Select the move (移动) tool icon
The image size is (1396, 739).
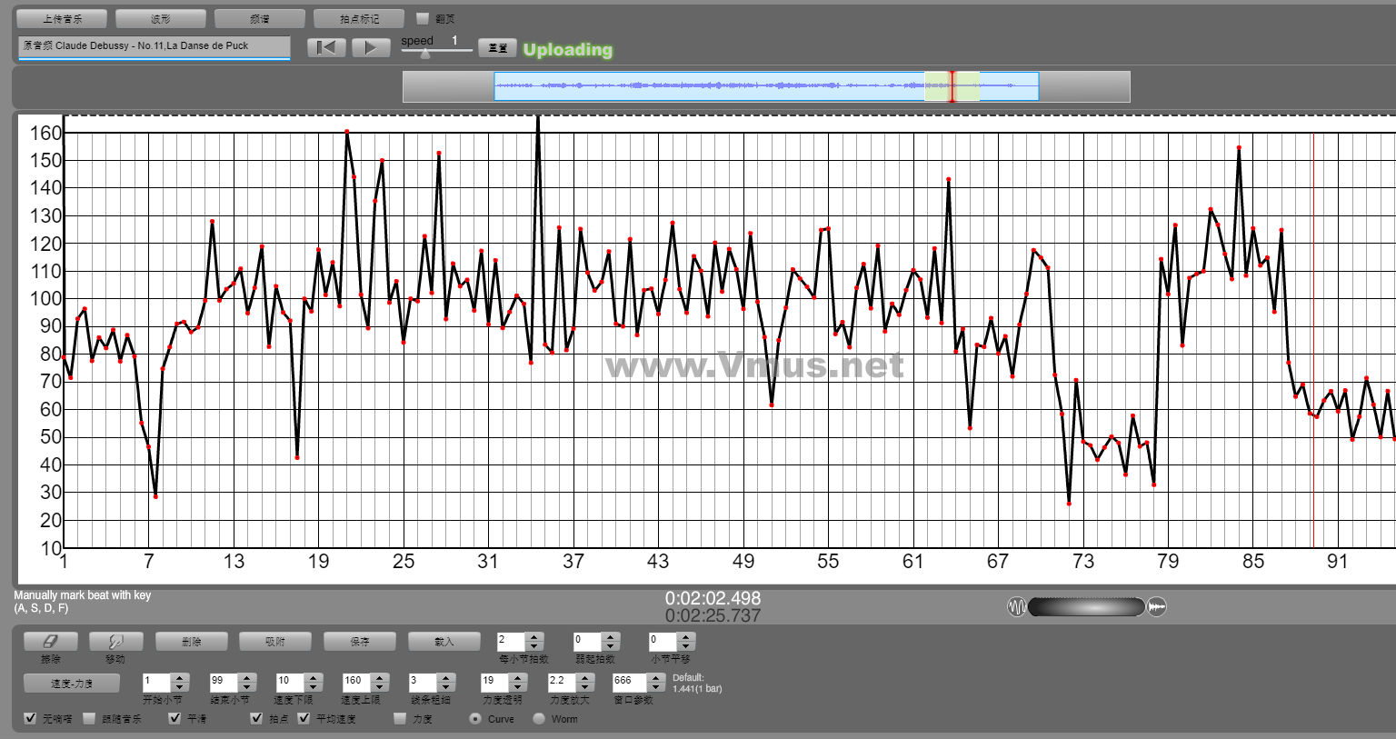click(115, 642)
